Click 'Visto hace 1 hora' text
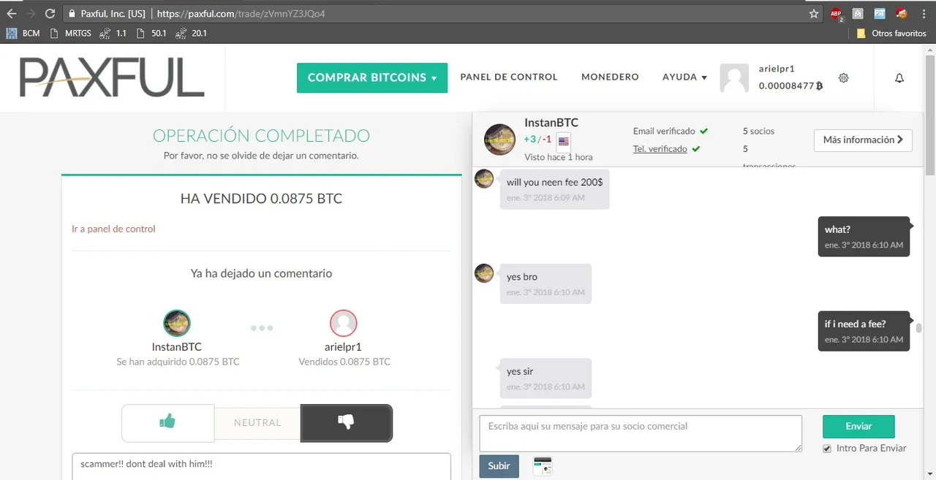936x480 pixels. pos(559,158)
